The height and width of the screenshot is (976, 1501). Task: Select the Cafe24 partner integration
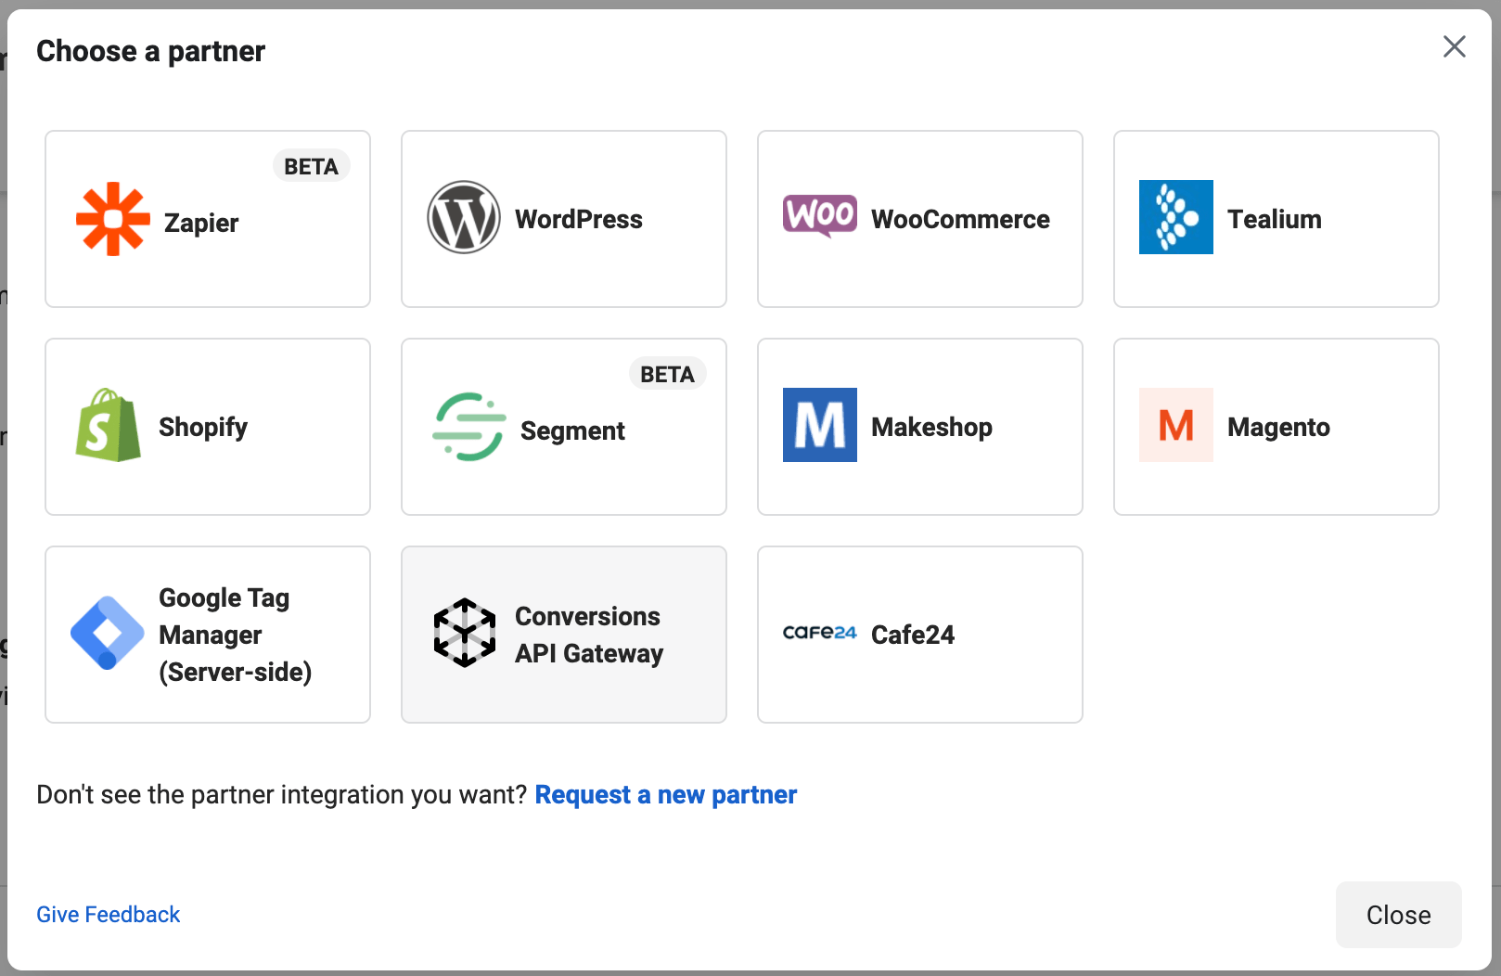coord(918,635)
